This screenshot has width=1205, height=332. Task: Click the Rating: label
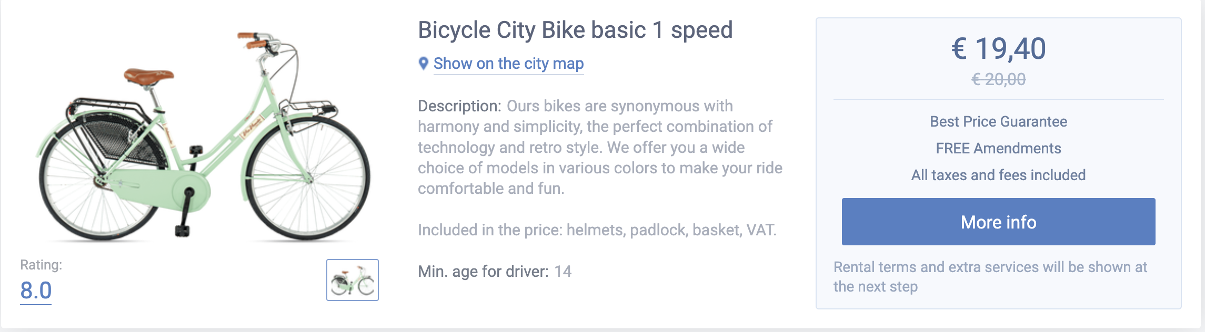click(41, 265)
